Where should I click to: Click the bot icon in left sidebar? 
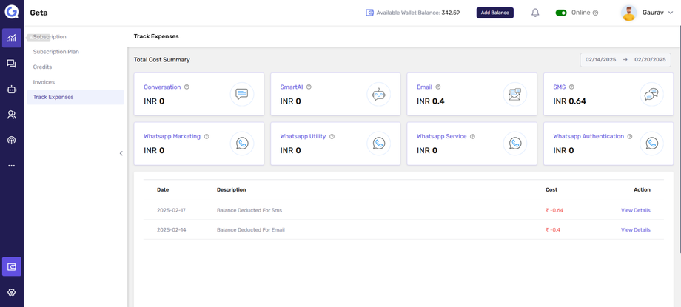pos(11,90)
